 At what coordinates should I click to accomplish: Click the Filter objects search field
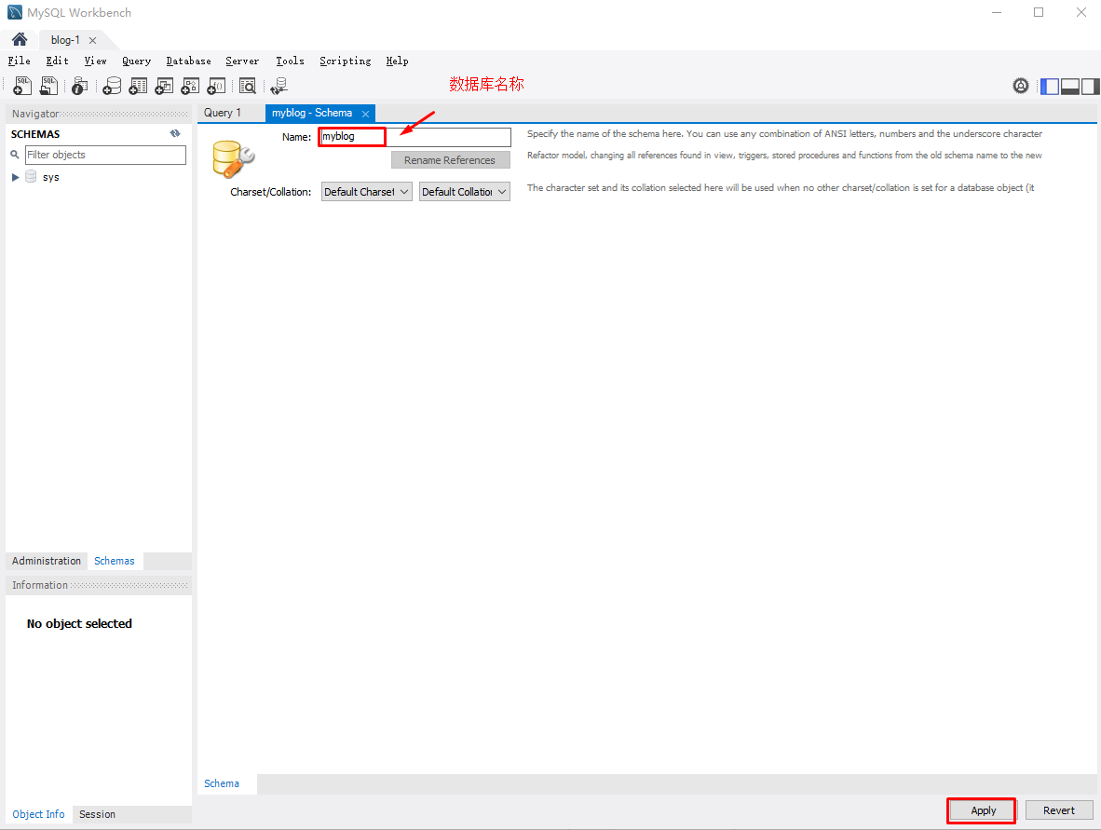point(105,155)
